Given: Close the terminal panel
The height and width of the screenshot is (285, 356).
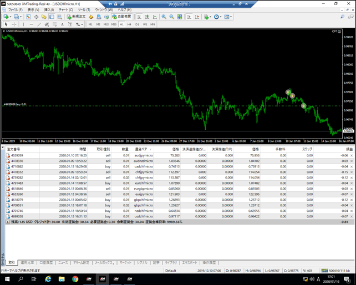Looking at the screenshot, I should tap(3, 147).
